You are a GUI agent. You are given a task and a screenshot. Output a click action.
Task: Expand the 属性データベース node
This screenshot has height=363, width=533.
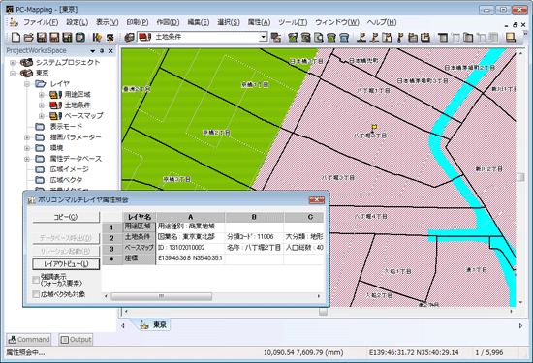pos(27,159)
